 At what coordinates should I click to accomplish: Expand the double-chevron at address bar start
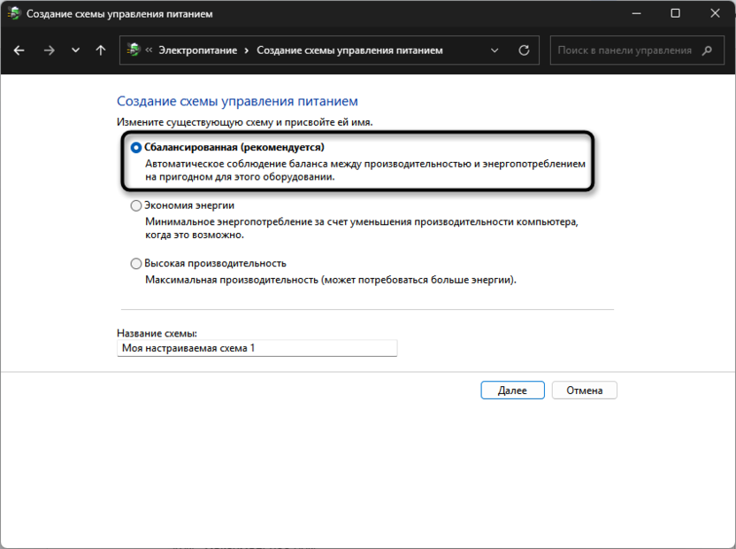click(149, 50)
